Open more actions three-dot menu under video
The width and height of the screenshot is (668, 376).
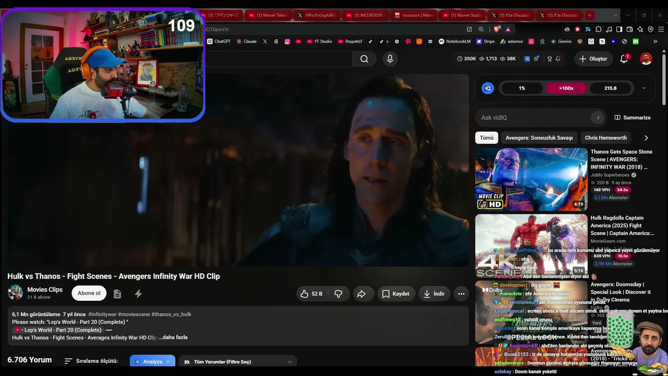tap(461, 294)
